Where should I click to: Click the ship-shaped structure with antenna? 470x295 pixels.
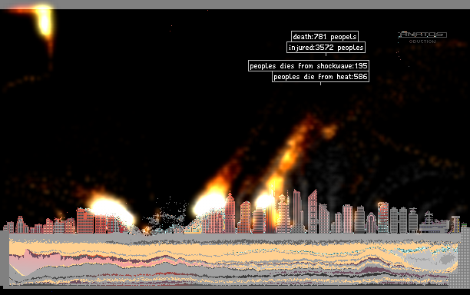(x=434, y=223)
